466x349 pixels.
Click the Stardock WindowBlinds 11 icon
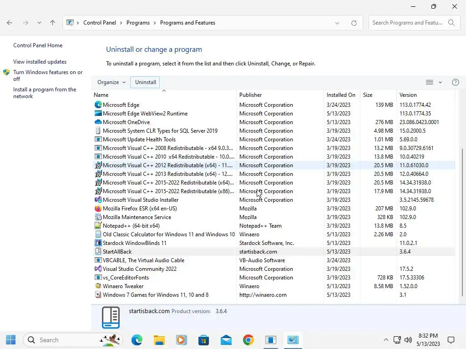click(98, 243)
